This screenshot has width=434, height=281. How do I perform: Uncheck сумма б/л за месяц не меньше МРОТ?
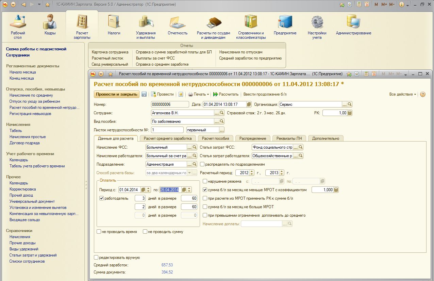(205, 190)
